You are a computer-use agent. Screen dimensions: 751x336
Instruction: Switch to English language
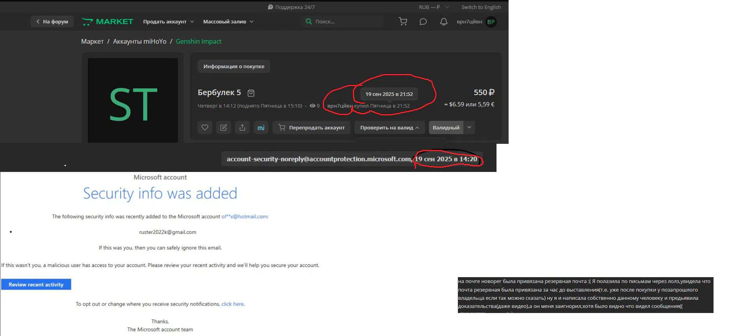[x=481, y=7]
